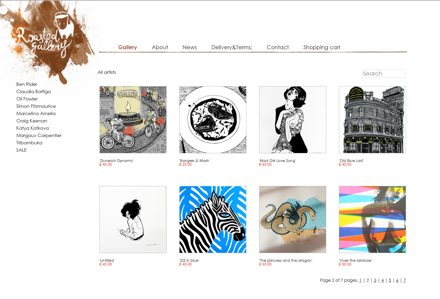
Task: Open 'Mad Girl Love Song' artwork image
Action: click(x=293, y=120)
